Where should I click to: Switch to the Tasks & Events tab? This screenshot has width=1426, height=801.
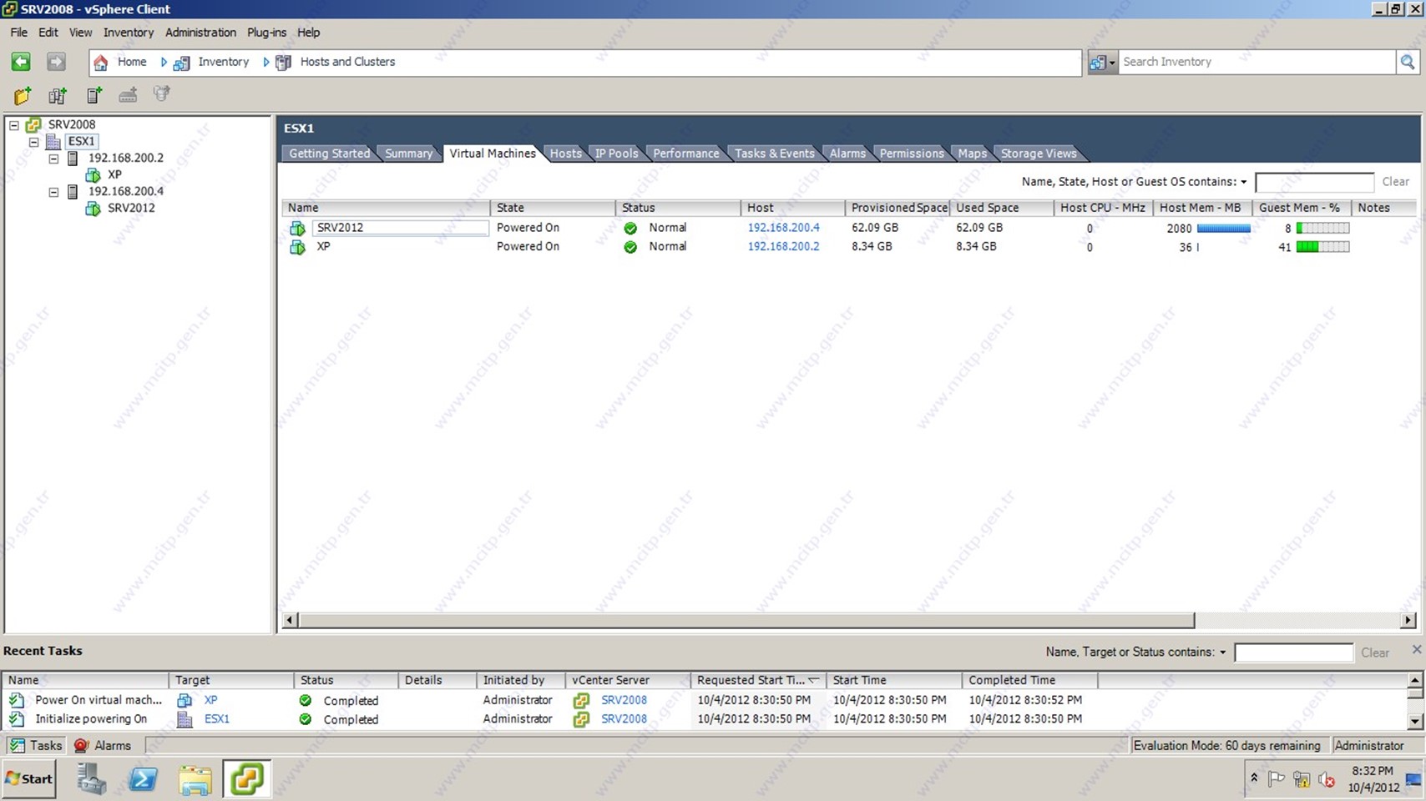click(774, 154)
